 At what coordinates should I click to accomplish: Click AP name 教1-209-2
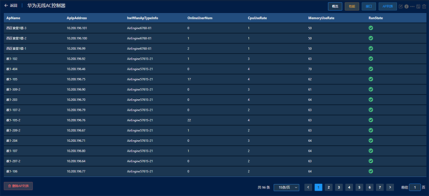pyautogui.click(x=13, y=130)
